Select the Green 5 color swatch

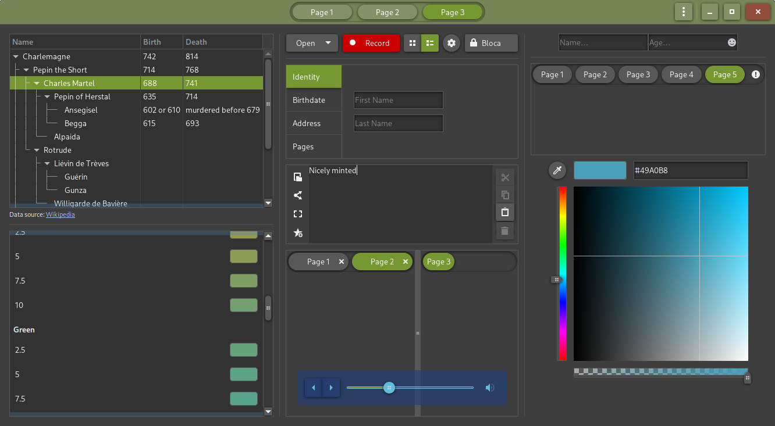(244, 374)
